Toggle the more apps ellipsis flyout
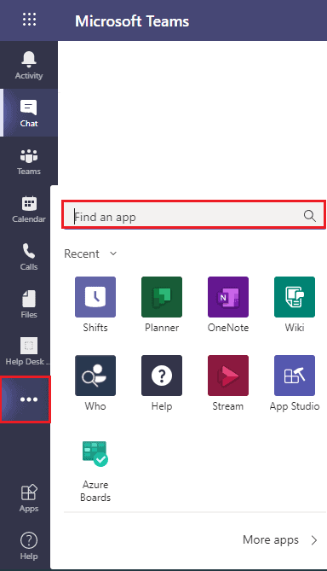The image size is (327, 571). (26, 399)
